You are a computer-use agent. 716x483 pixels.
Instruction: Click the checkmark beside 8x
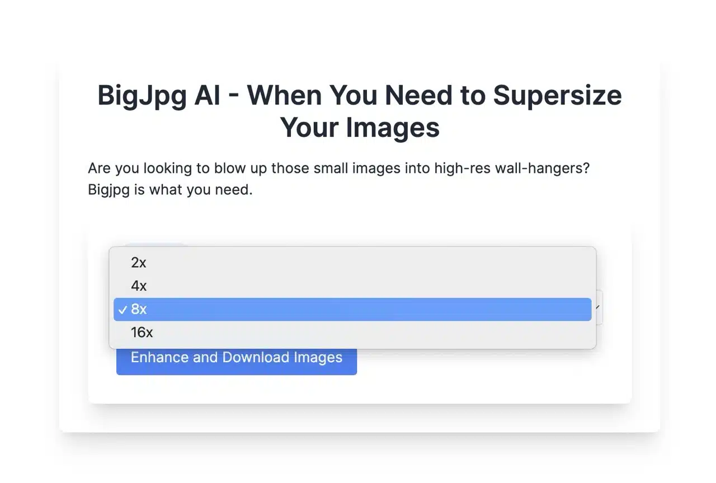coord(123,309)
